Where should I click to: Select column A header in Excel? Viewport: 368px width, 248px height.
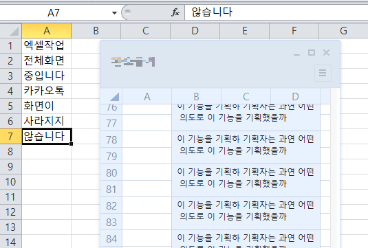click(47, 31)
